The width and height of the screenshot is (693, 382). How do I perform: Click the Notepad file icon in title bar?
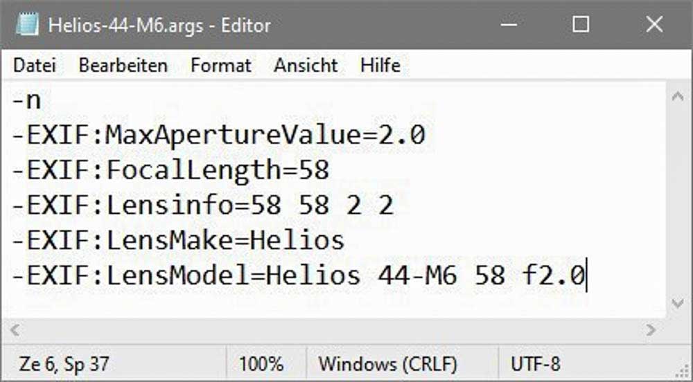pyautogui.click(x=27, y=26)
